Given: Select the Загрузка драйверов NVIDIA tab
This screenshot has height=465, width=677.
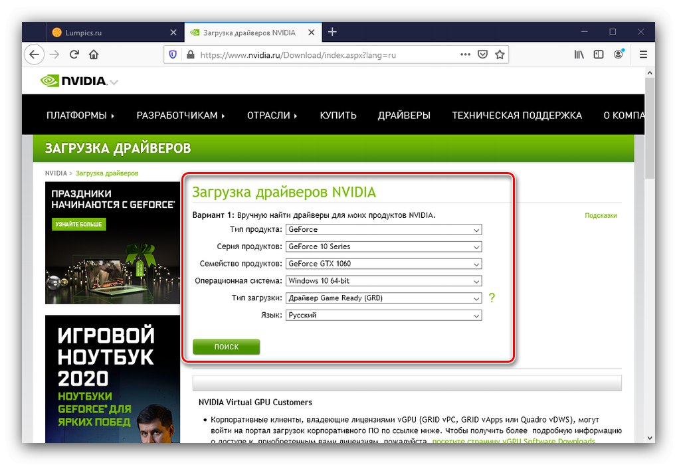Looking at the screenshot, I should [x=253, y=33].
